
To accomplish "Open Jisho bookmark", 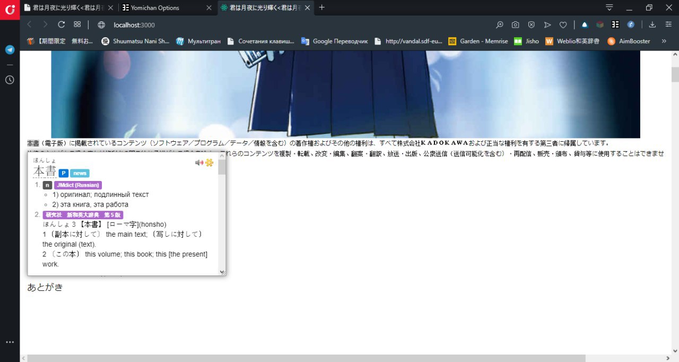I will click(x=526, y=41).
